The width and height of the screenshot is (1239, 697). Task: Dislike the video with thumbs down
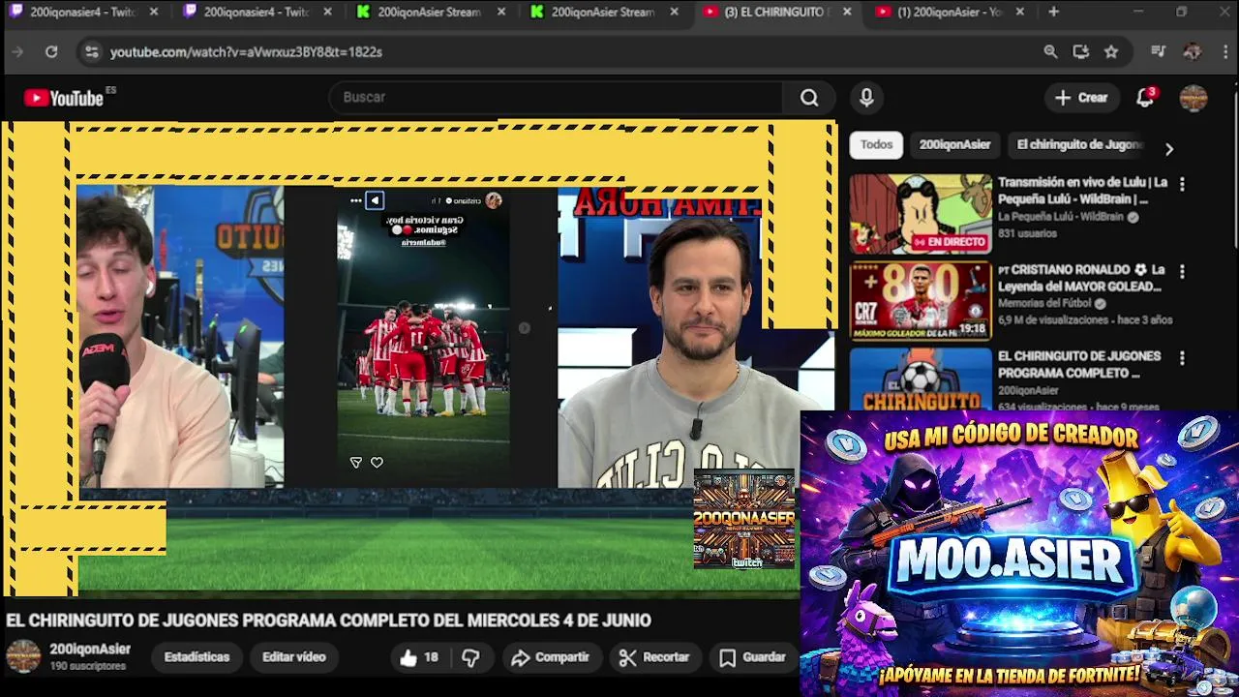[x=470, y=657]
